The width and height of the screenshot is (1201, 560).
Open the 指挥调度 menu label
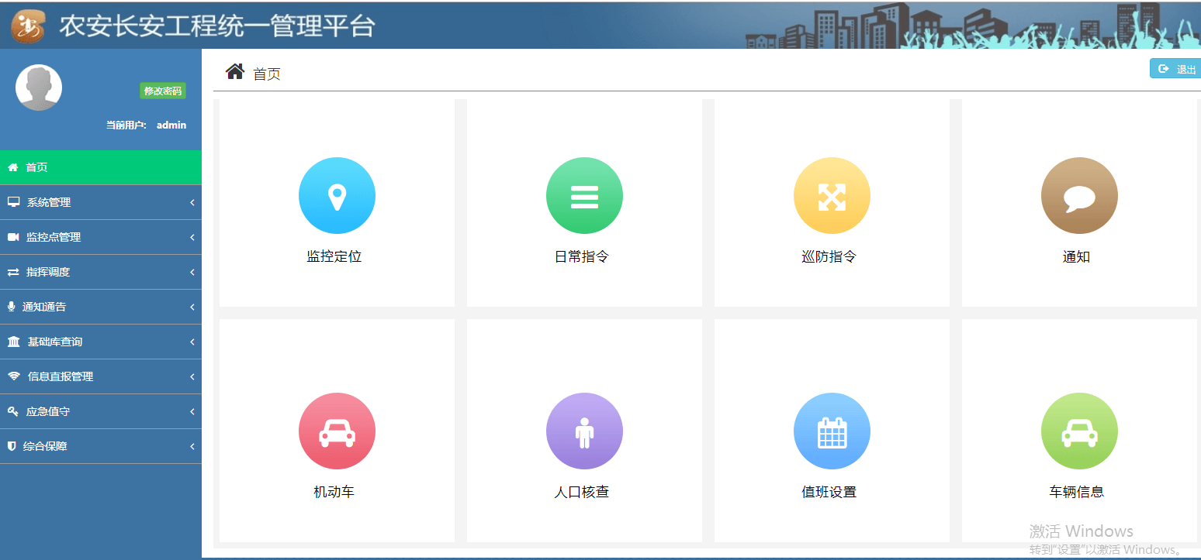pyautogui.click(x=48, y=272)
